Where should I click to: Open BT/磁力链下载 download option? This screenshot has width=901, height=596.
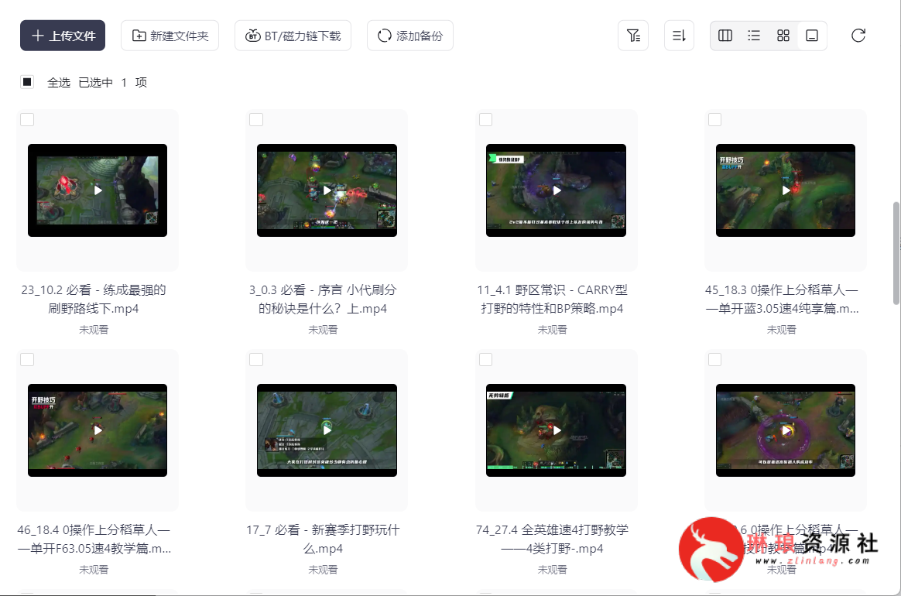[293, 36]
